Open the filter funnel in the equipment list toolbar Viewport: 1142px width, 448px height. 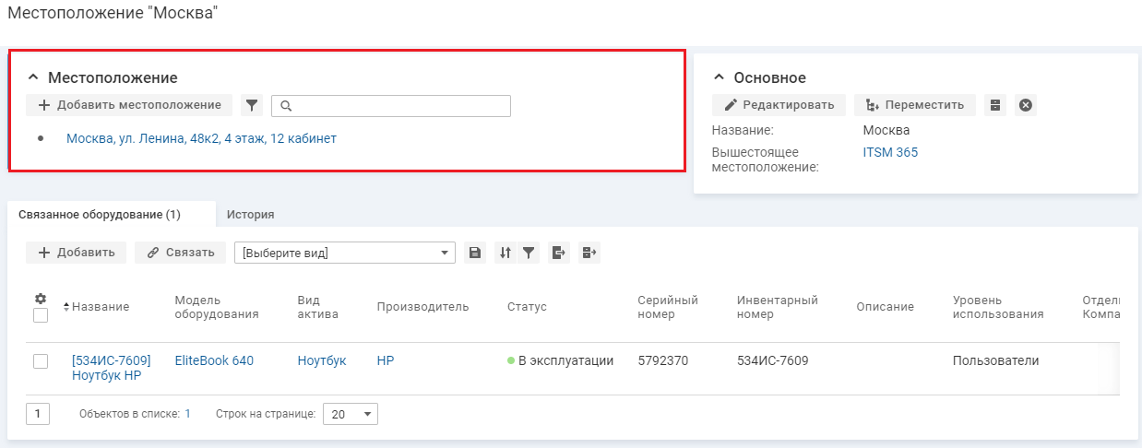(528, 253)
